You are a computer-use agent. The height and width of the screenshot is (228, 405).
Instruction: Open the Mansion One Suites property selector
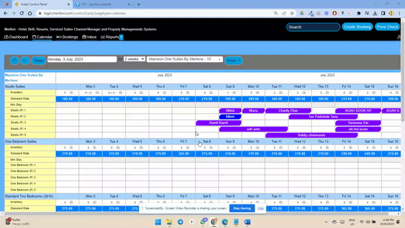click(184, 59)
